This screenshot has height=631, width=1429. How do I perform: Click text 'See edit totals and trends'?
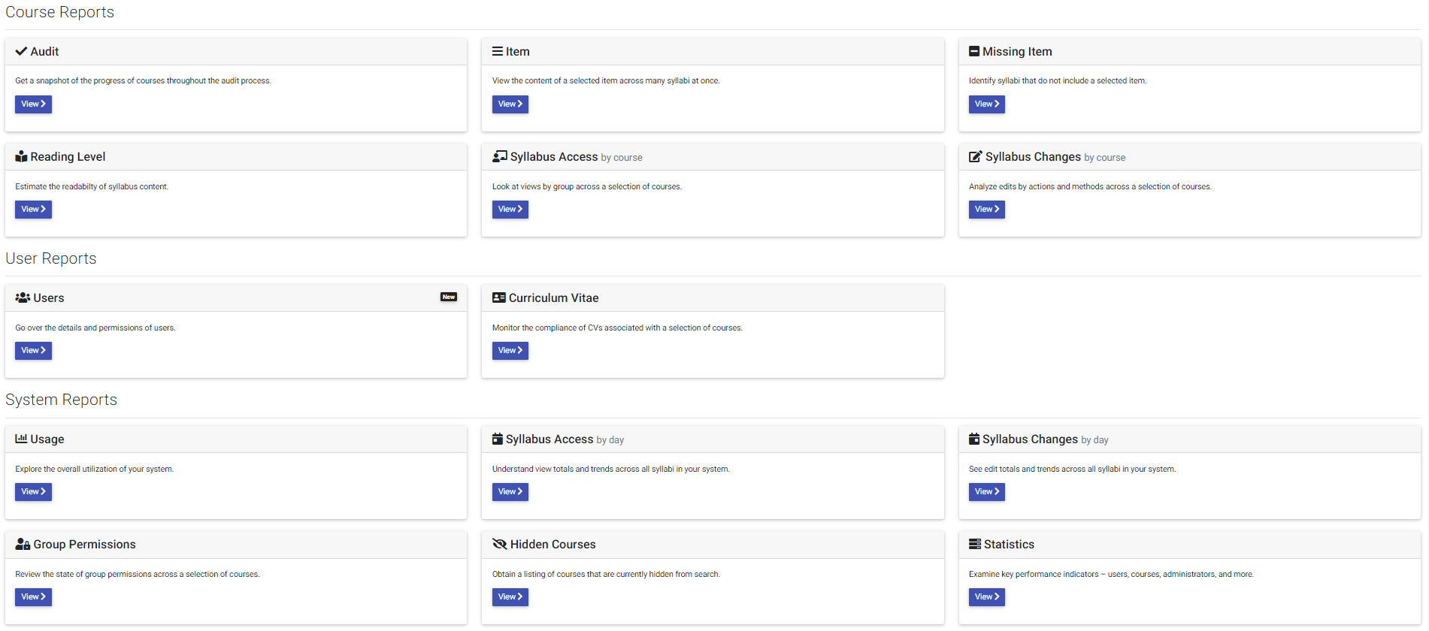point(1014,469)
